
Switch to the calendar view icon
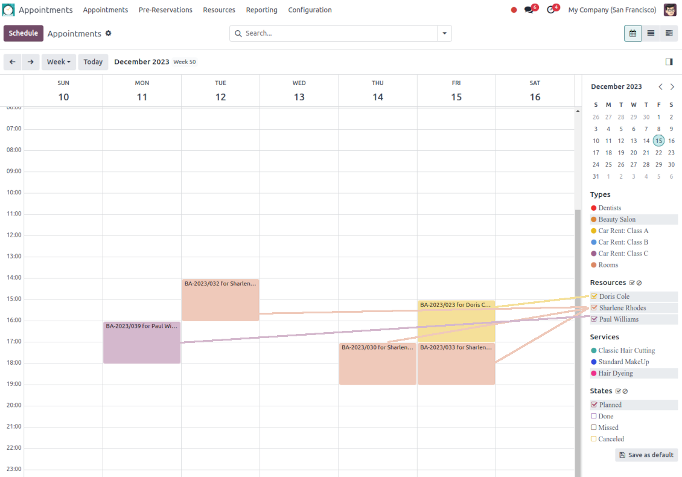point(633,33)
